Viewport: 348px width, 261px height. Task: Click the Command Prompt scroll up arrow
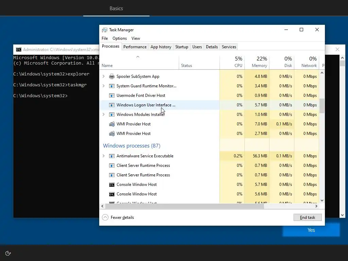pos(342,58)
